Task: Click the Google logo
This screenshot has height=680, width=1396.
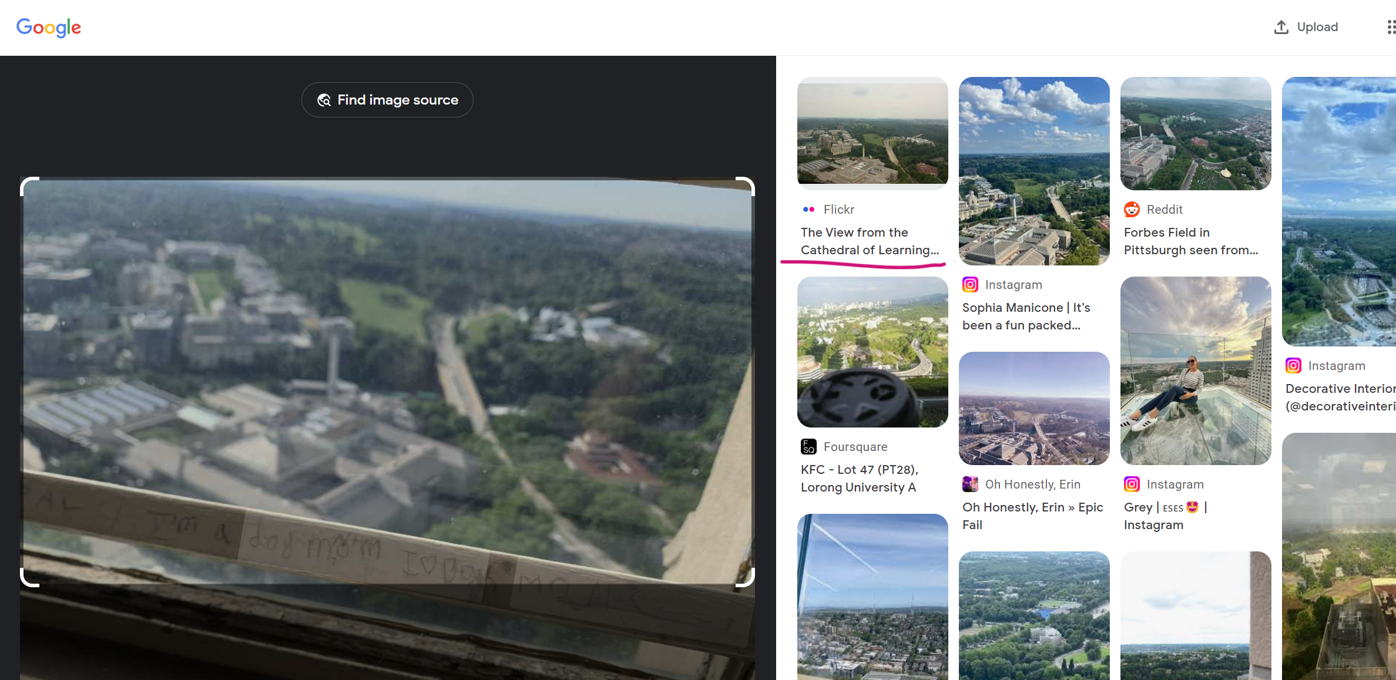Action: 49,27
